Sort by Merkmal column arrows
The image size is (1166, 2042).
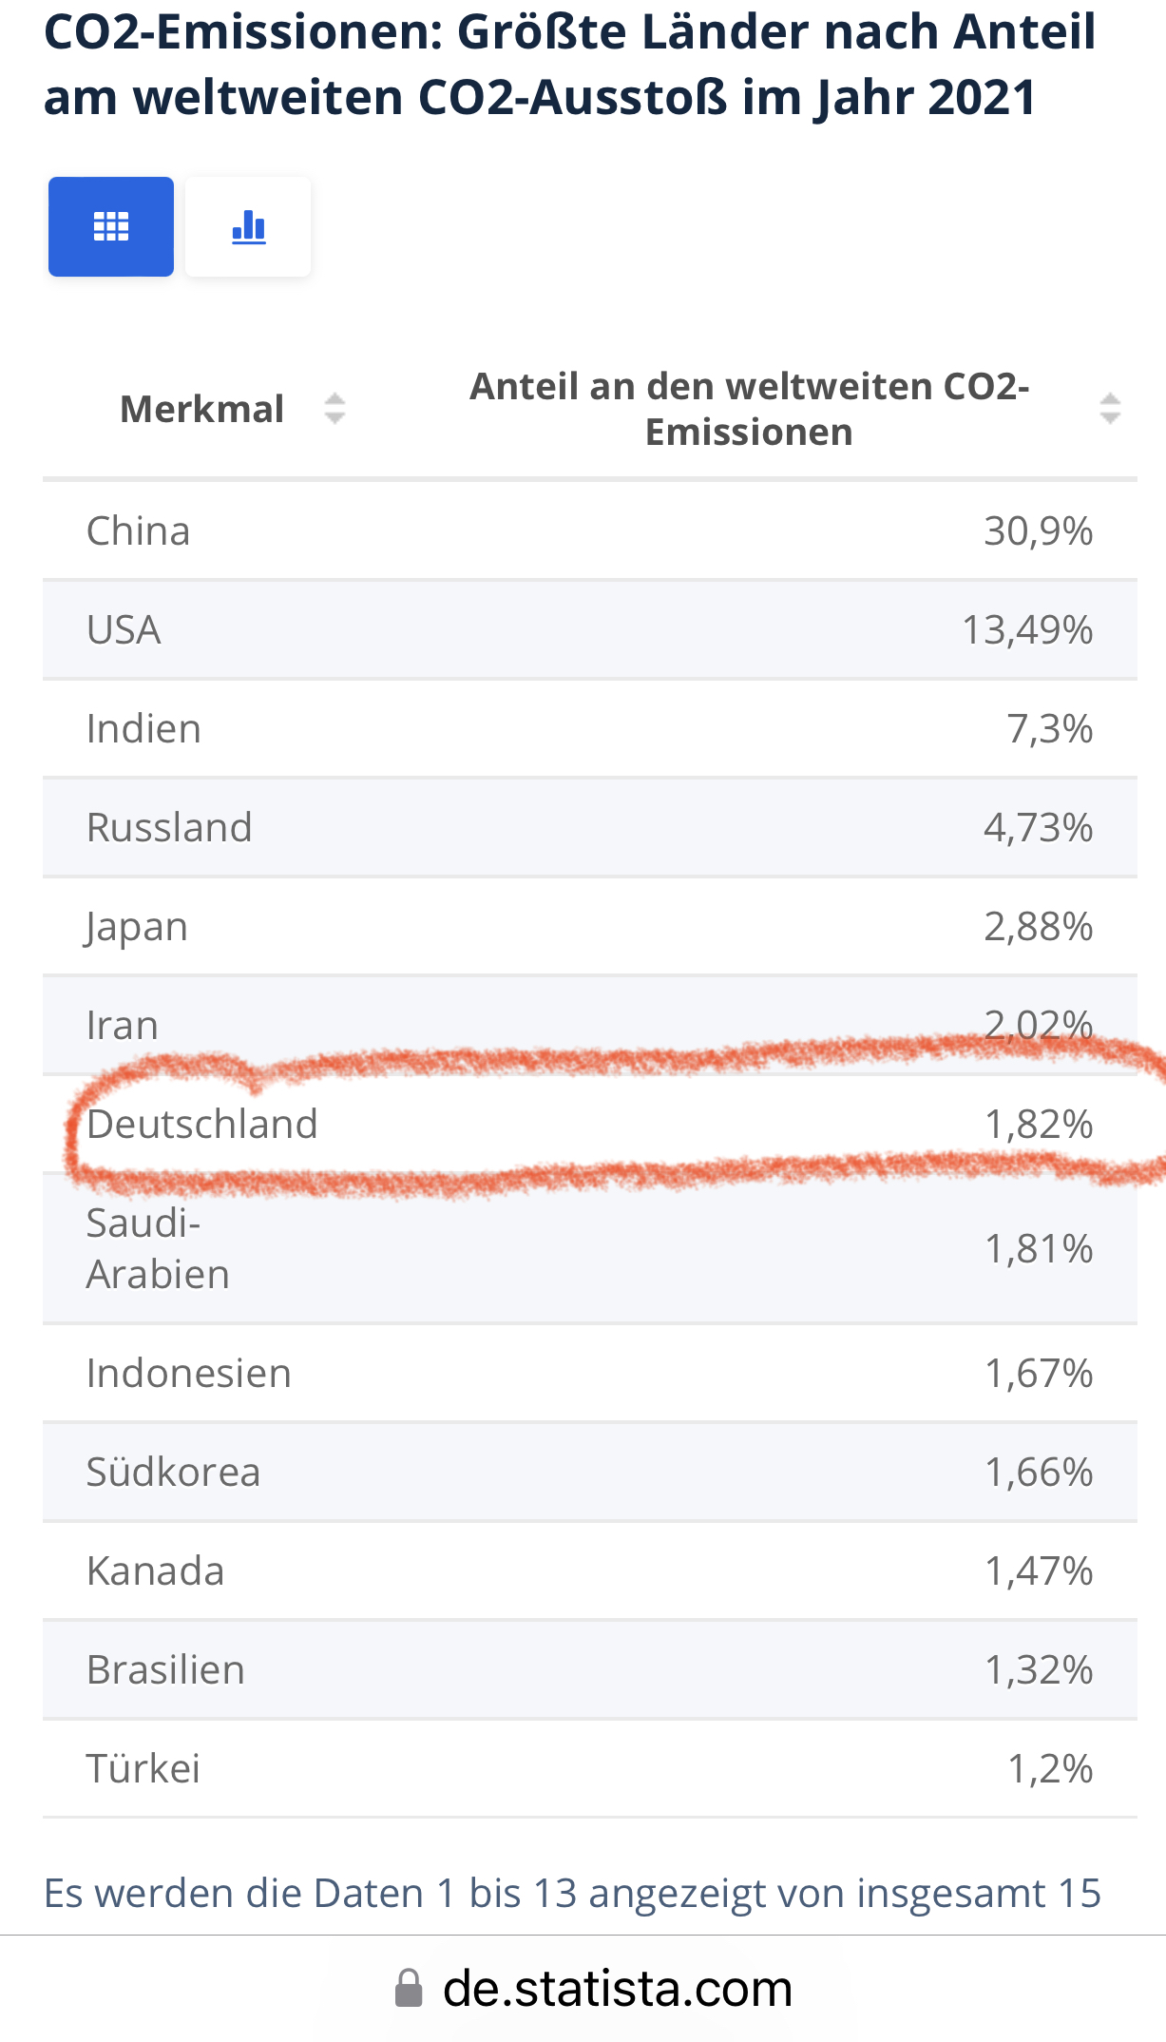(335, 409)
